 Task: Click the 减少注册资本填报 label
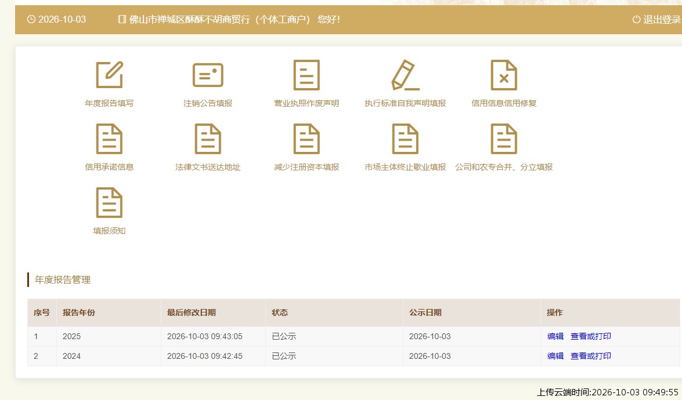pos(306,167)
